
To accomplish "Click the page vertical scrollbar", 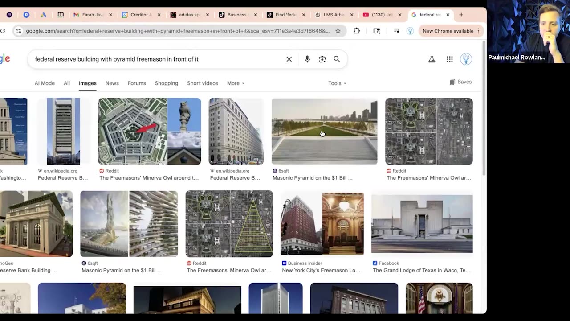I will coord(484,109).
